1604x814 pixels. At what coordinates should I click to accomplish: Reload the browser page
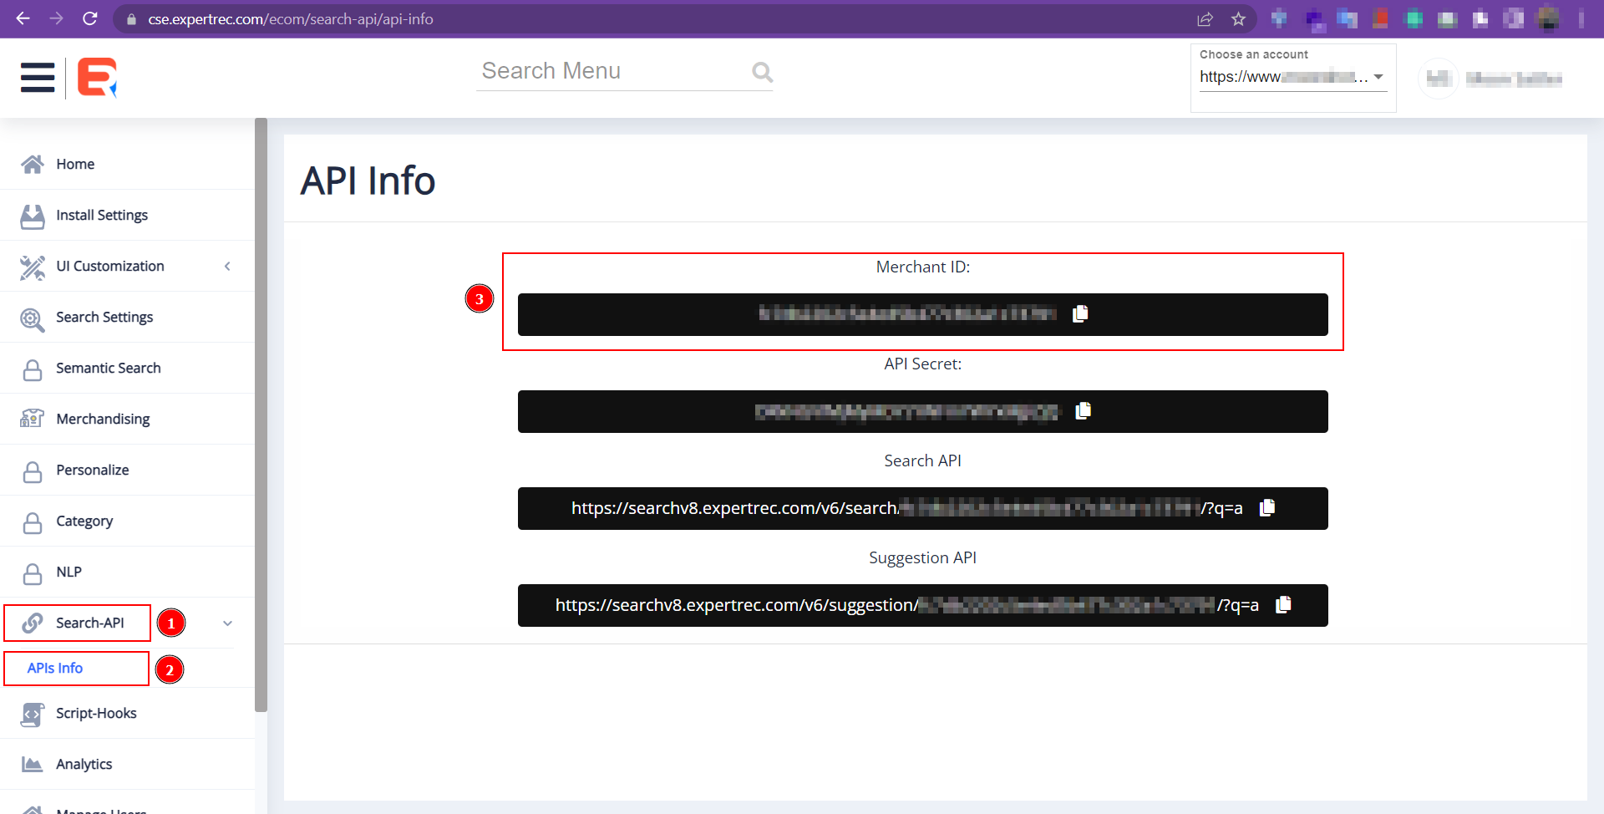pyautogui.click(x=90, y=18)
